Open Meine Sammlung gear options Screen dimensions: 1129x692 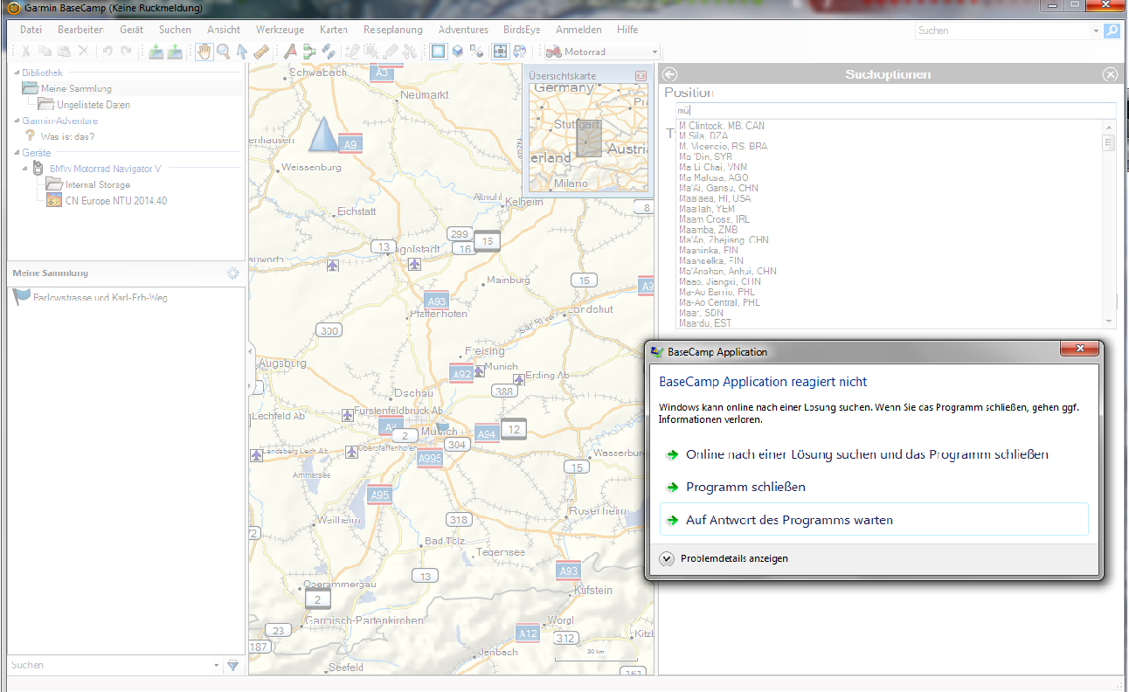(232, 273)
